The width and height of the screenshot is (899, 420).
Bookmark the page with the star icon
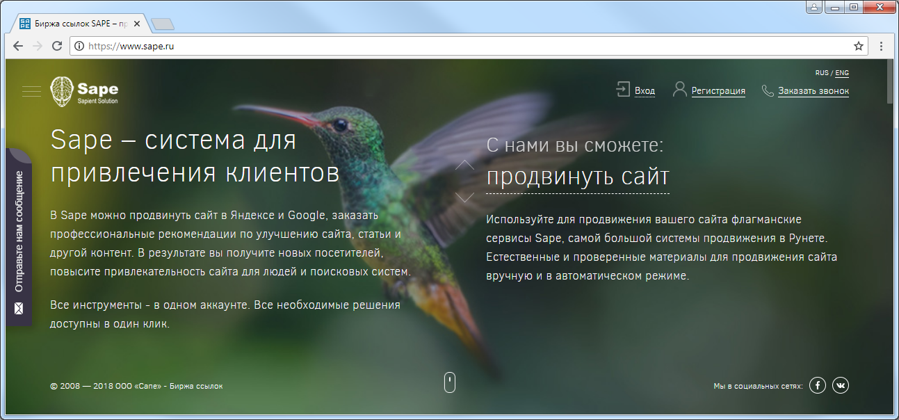click(859, 46)
